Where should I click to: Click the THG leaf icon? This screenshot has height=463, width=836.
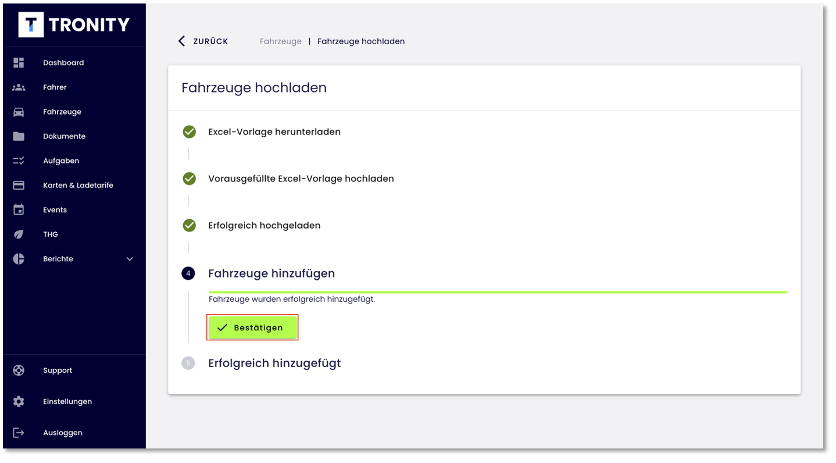pos(19,234)
